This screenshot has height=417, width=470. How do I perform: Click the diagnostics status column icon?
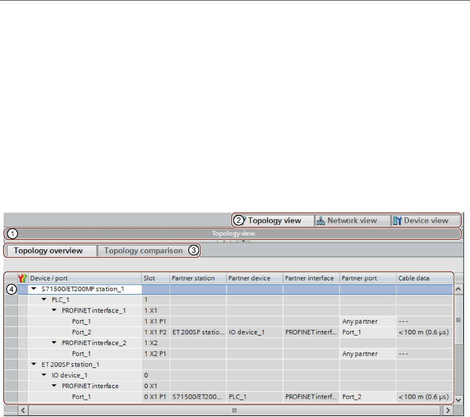[23, 278]
